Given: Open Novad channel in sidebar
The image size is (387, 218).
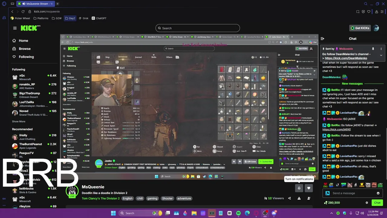Looking at the screenshot, I should coord(34,113).
